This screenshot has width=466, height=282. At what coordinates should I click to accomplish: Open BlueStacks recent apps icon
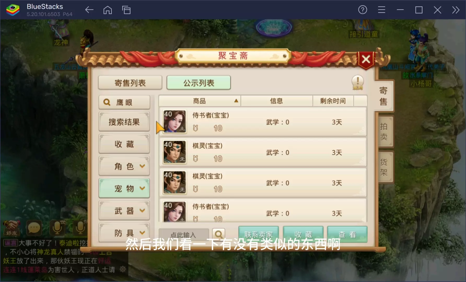click(126, 10)
